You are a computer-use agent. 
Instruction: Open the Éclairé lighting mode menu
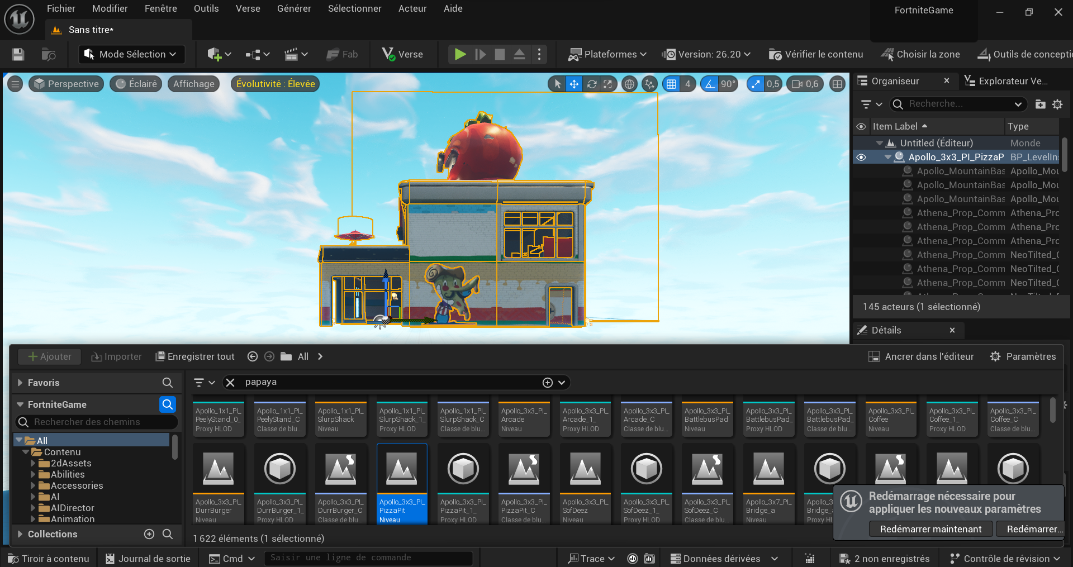point(136,84)
